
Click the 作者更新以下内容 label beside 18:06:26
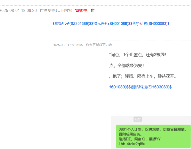tap(56, 11)
